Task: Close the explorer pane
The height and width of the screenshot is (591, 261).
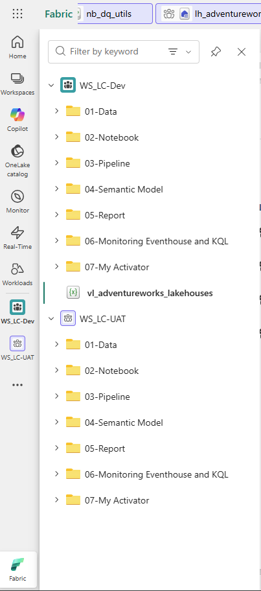Action: click(242, 52)
